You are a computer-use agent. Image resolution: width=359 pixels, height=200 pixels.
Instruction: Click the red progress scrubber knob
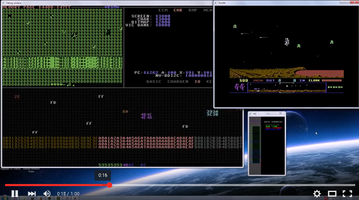coord(109,185)
